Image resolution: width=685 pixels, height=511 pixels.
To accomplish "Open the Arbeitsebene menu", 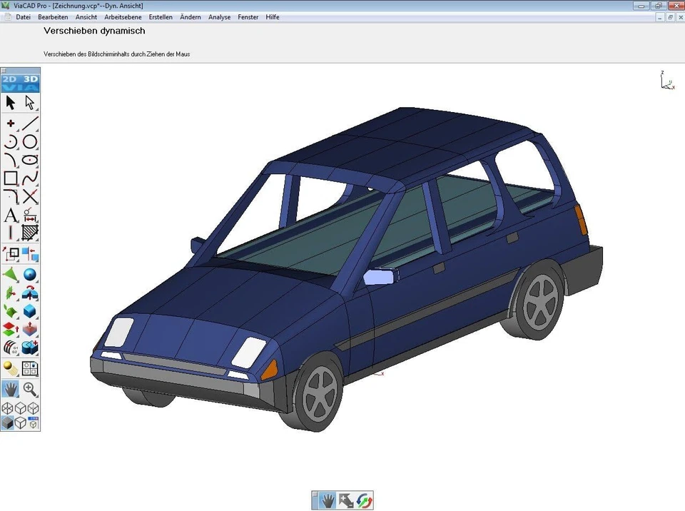I will (x=123, y=17).
